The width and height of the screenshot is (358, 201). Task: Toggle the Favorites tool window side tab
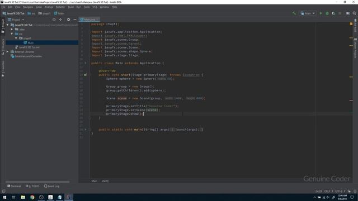pos(3,69)
